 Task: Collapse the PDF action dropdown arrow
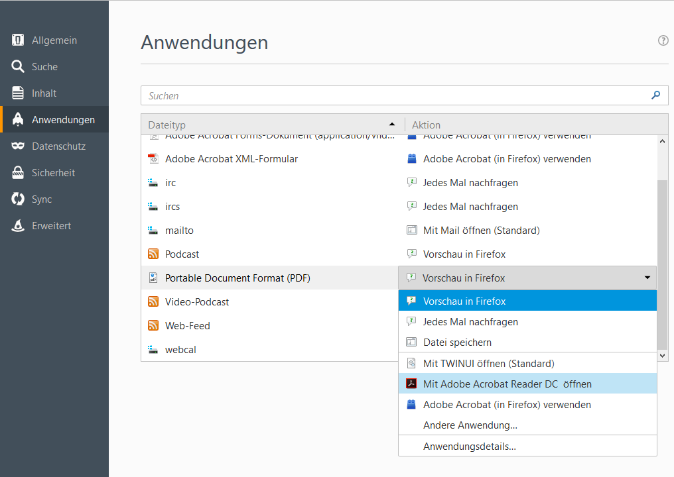[647, 278]
